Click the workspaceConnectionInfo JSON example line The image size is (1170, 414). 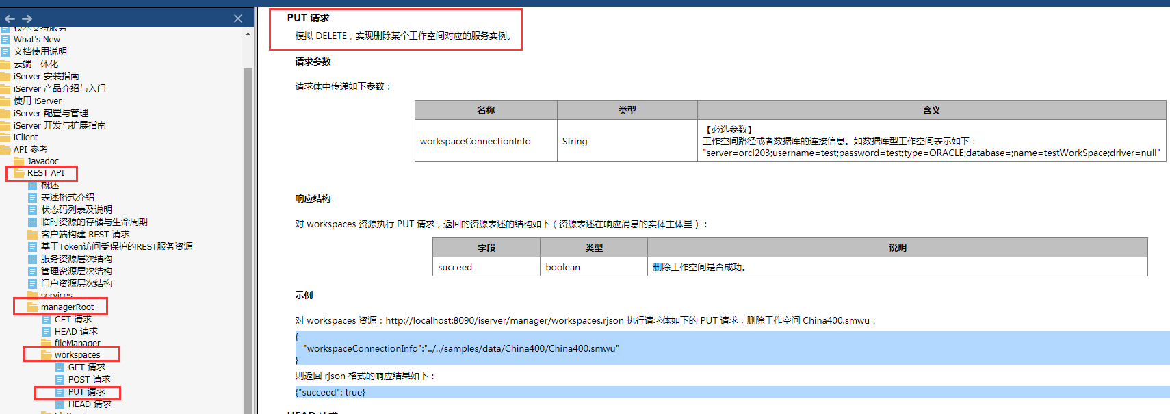[x=460, y=348]
